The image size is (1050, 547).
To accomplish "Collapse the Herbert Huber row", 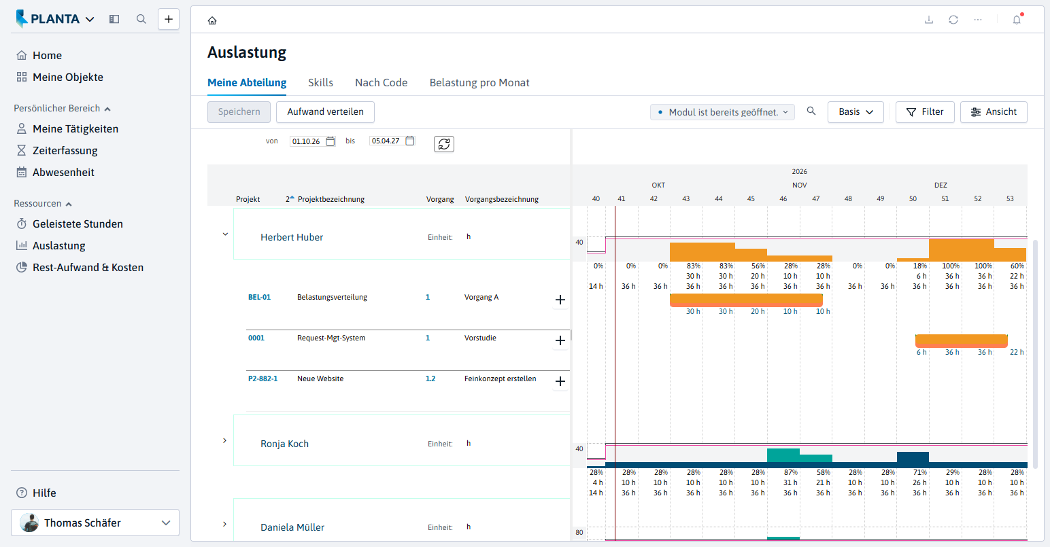I will 225,234.
